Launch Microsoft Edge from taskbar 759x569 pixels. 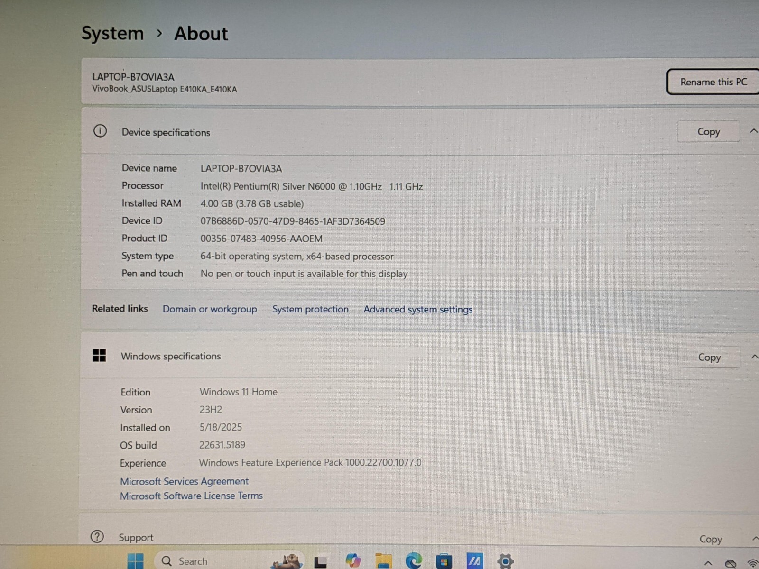click(414, 561)
